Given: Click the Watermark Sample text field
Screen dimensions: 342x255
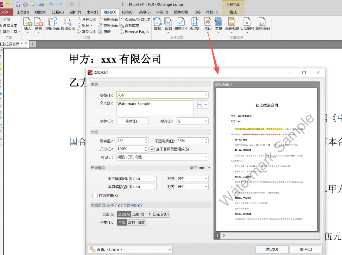Looking at the screenshot, I should 155,108.
